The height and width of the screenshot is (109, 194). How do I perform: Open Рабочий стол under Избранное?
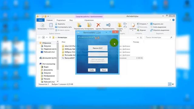[48, 52]
